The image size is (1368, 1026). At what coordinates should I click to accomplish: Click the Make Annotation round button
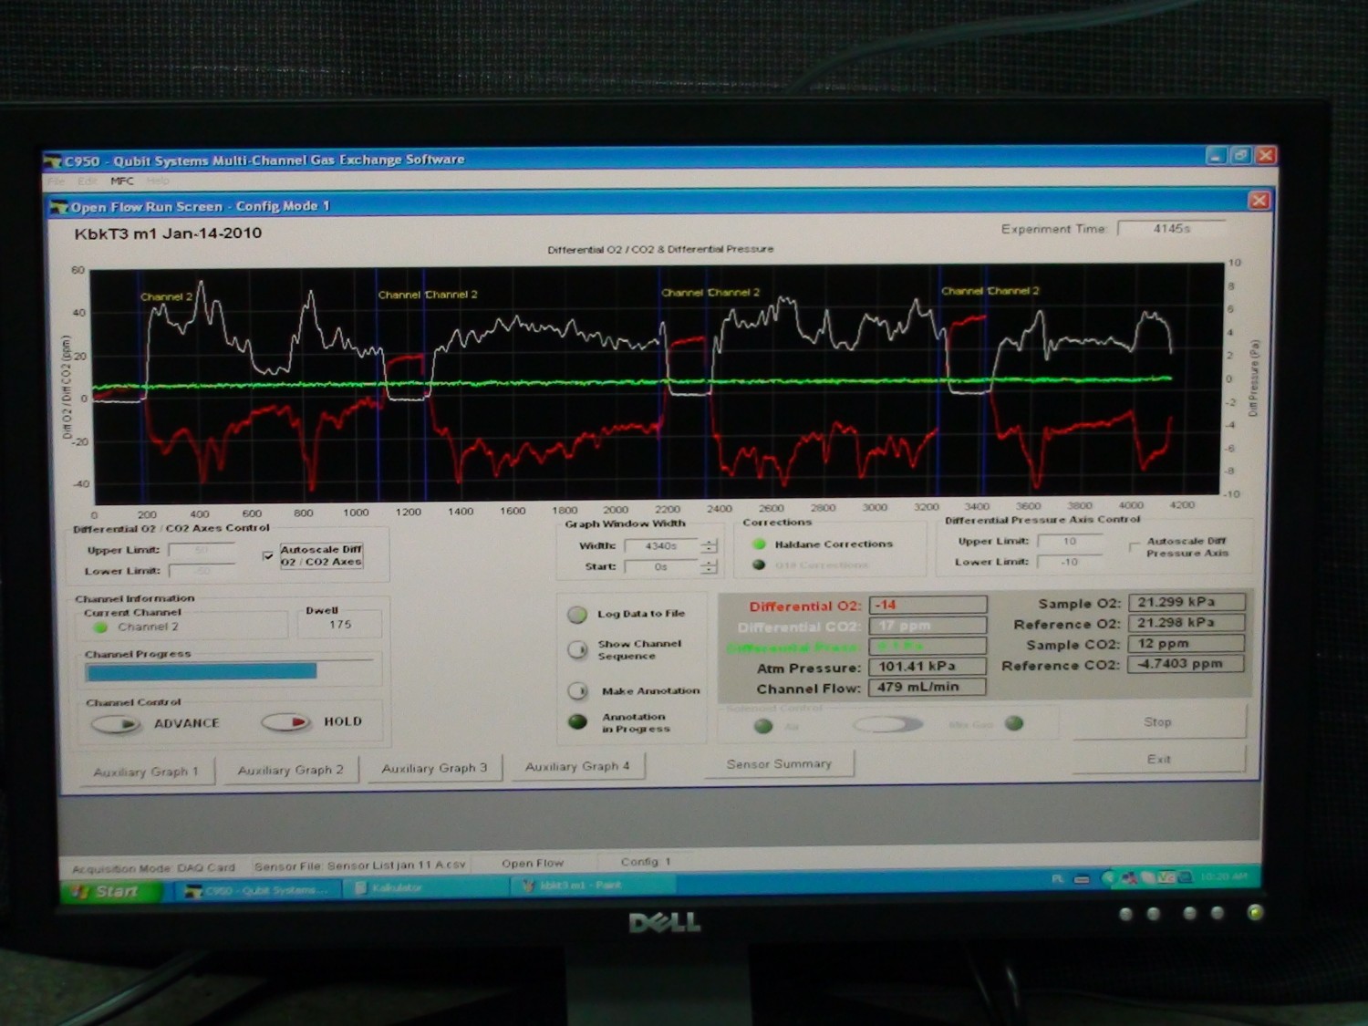click(x=577, y=690)
